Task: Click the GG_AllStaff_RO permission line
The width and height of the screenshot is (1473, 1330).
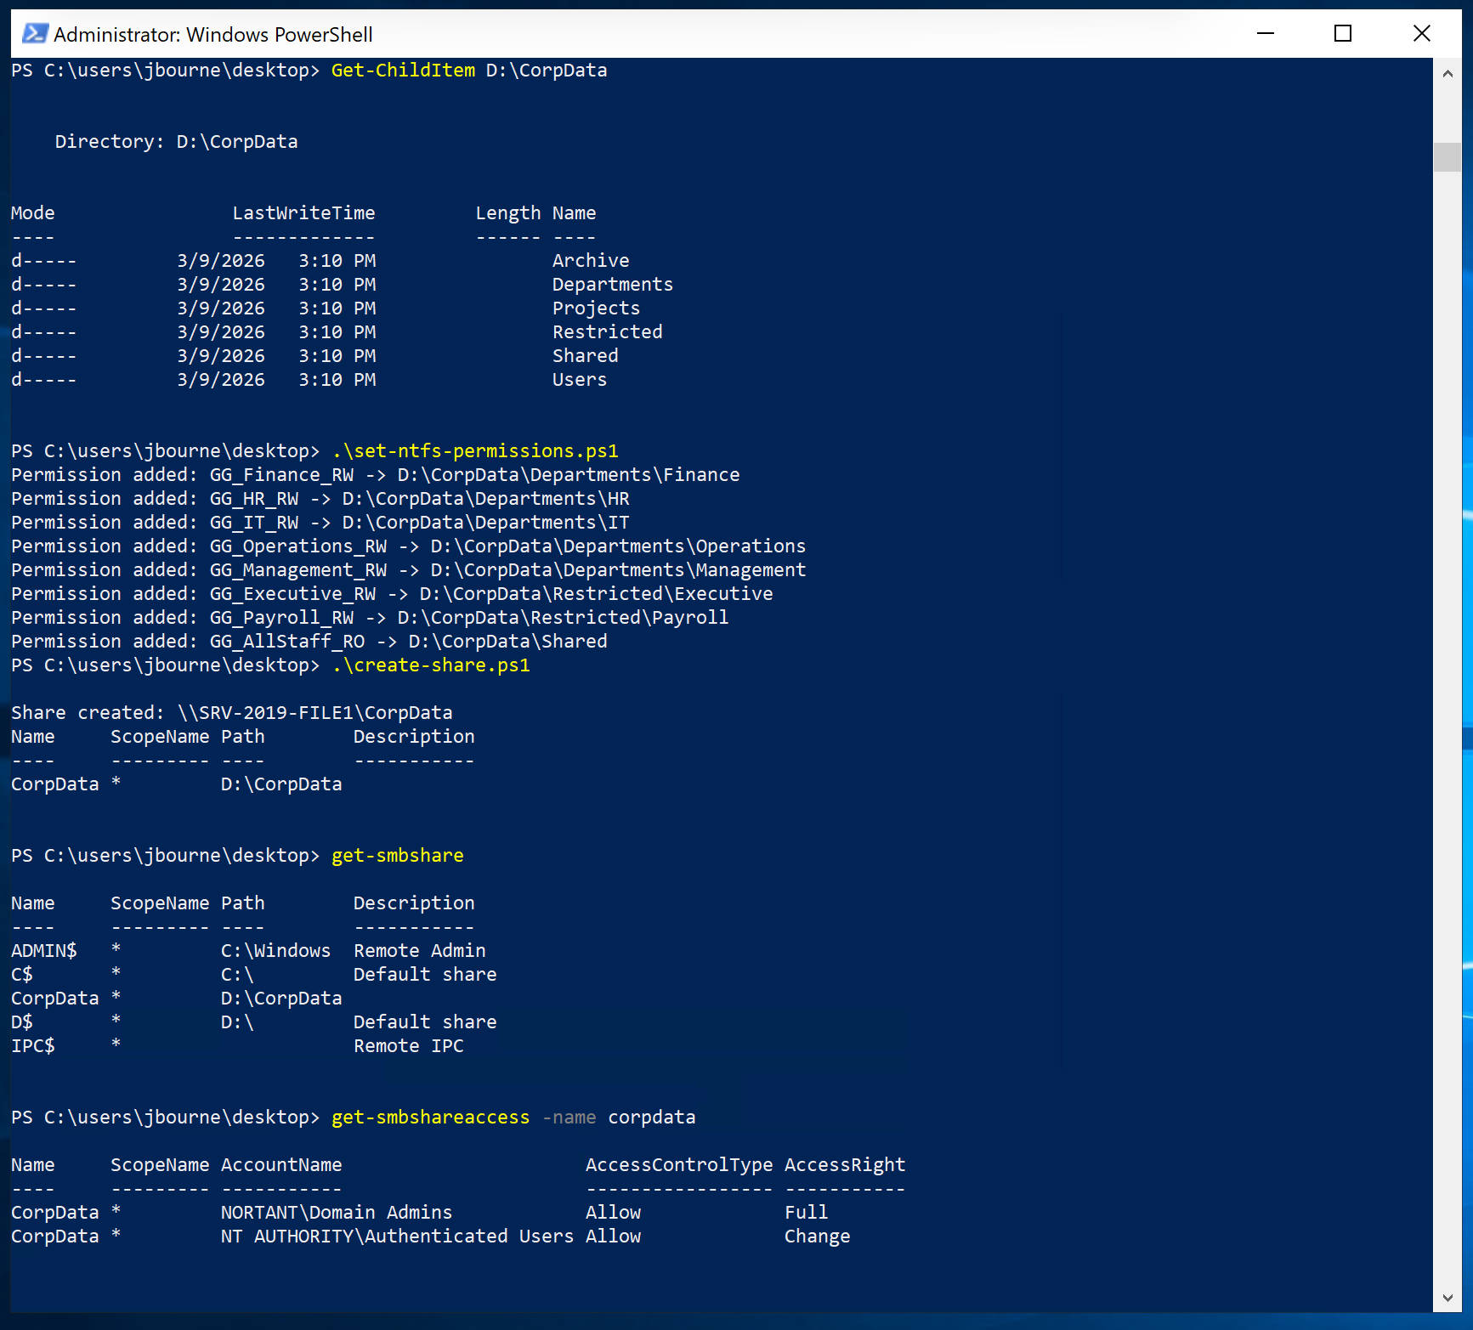Action: [x=309, y=642]
